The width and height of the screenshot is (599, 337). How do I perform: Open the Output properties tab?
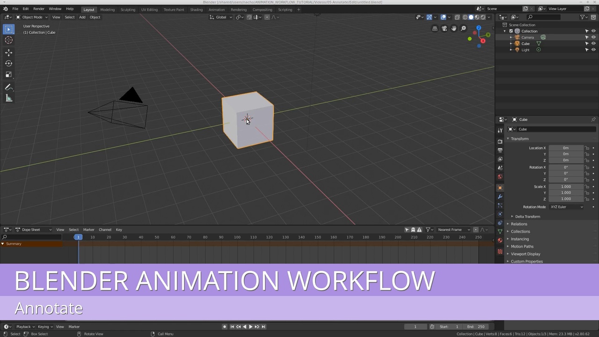click(500, 150)
